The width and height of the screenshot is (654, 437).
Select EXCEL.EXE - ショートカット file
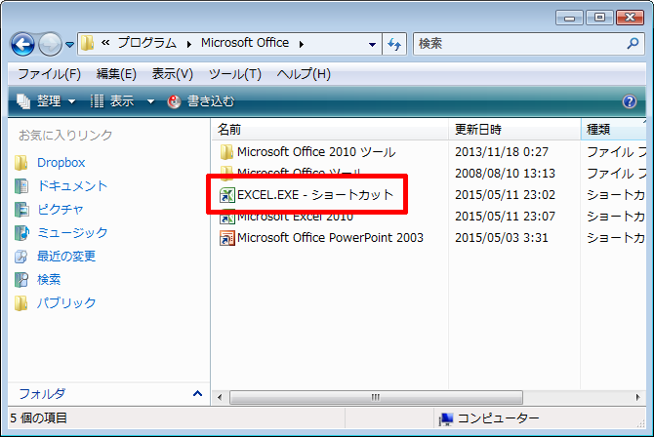tap(315, 195)
